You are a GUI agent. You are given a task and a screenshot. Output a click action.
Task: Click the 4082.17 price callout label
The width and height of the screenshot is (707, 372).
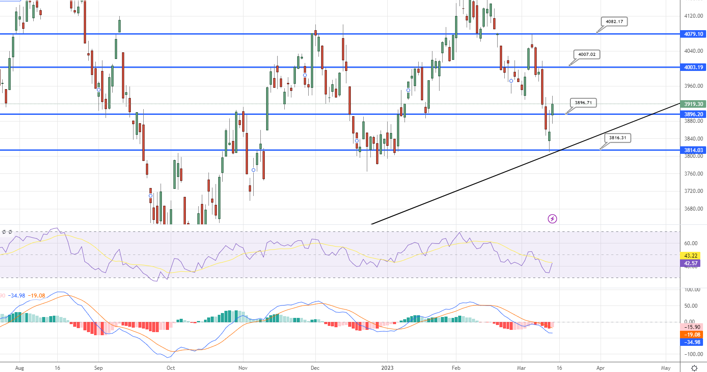(x=614, y=22)
